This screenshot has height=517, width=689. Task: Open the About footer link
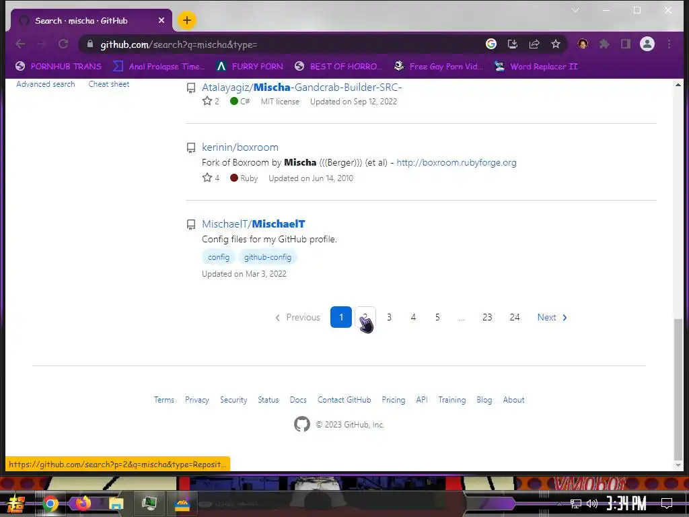coord(513,400)
